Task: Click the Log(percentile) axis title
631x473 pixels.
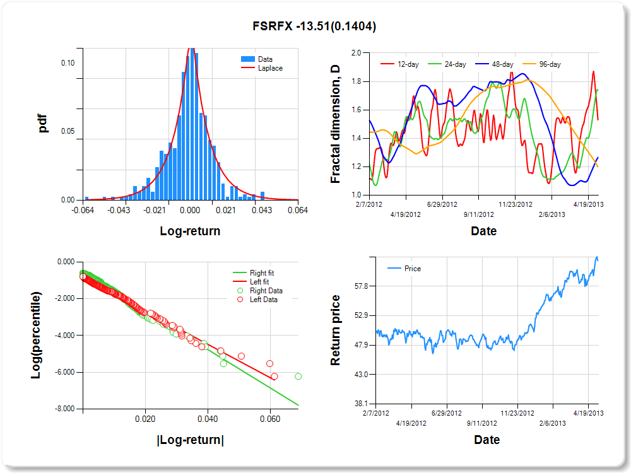Action: (36, 335)
